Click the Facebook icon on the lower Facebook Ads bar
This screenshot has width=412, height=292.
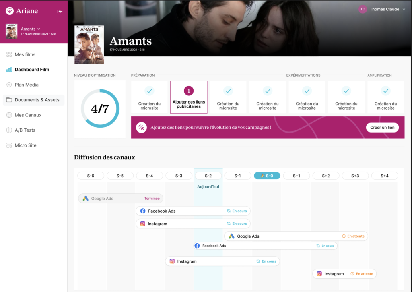pos(197,246)
